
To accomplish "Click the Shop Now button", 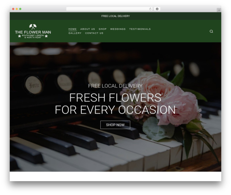I will pos(115,125).
